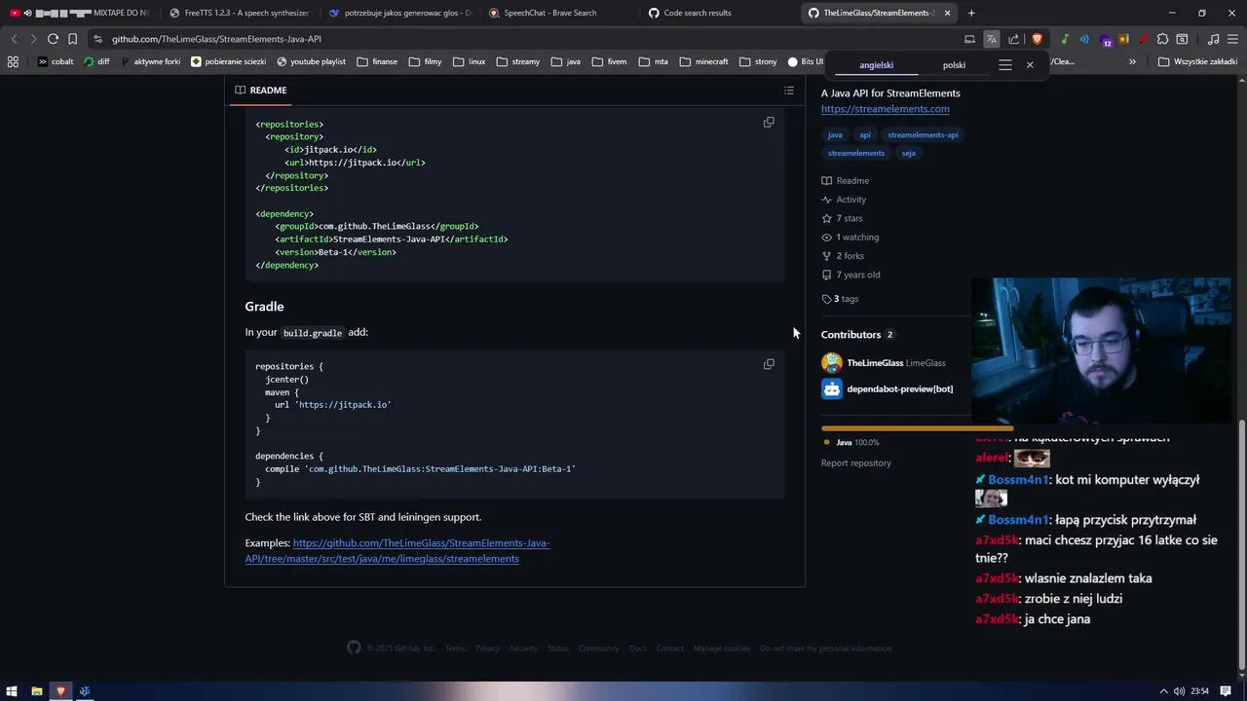Open site settings icon in address bar

click(97, 39)
